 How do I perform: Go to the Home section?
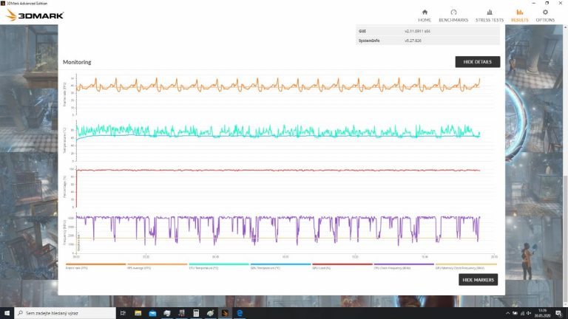[x=425, y=15]
